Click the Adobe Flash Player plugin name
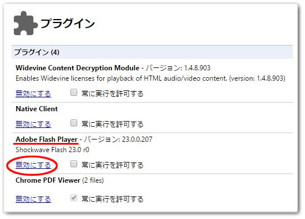The width and height of the screenshot is (305, 219). pos(47,139)
